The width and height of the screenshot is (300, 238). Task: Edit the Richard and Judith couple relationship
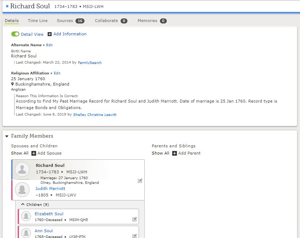(x=140, y=181)
